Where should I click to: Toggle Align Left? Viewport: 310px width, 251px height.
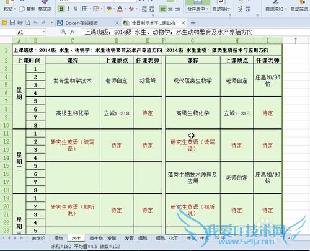(x=162, y=9)
